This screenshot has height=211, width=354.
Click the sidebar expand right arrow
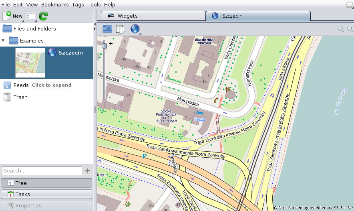point(95,29)
